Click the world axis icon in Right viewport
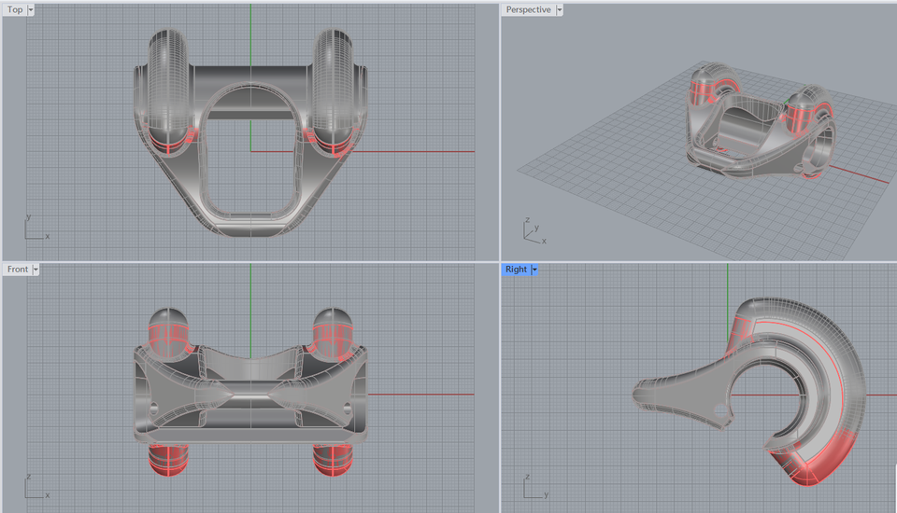This screenshot has height=513, width=897. click(x=533, y=488)
